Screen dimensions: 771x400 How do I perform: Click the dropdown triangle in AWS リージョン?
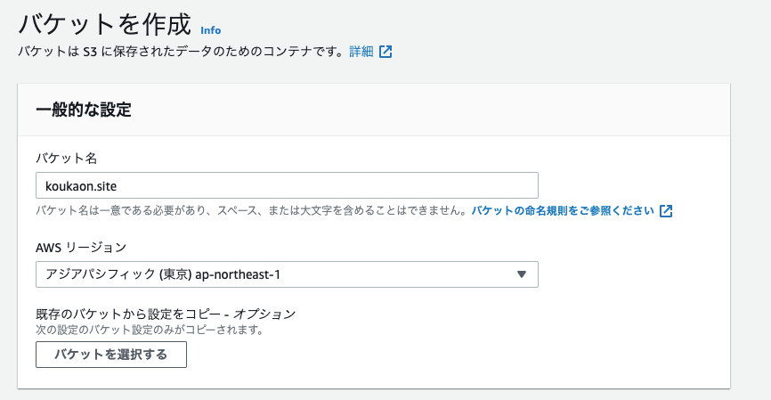522,274
